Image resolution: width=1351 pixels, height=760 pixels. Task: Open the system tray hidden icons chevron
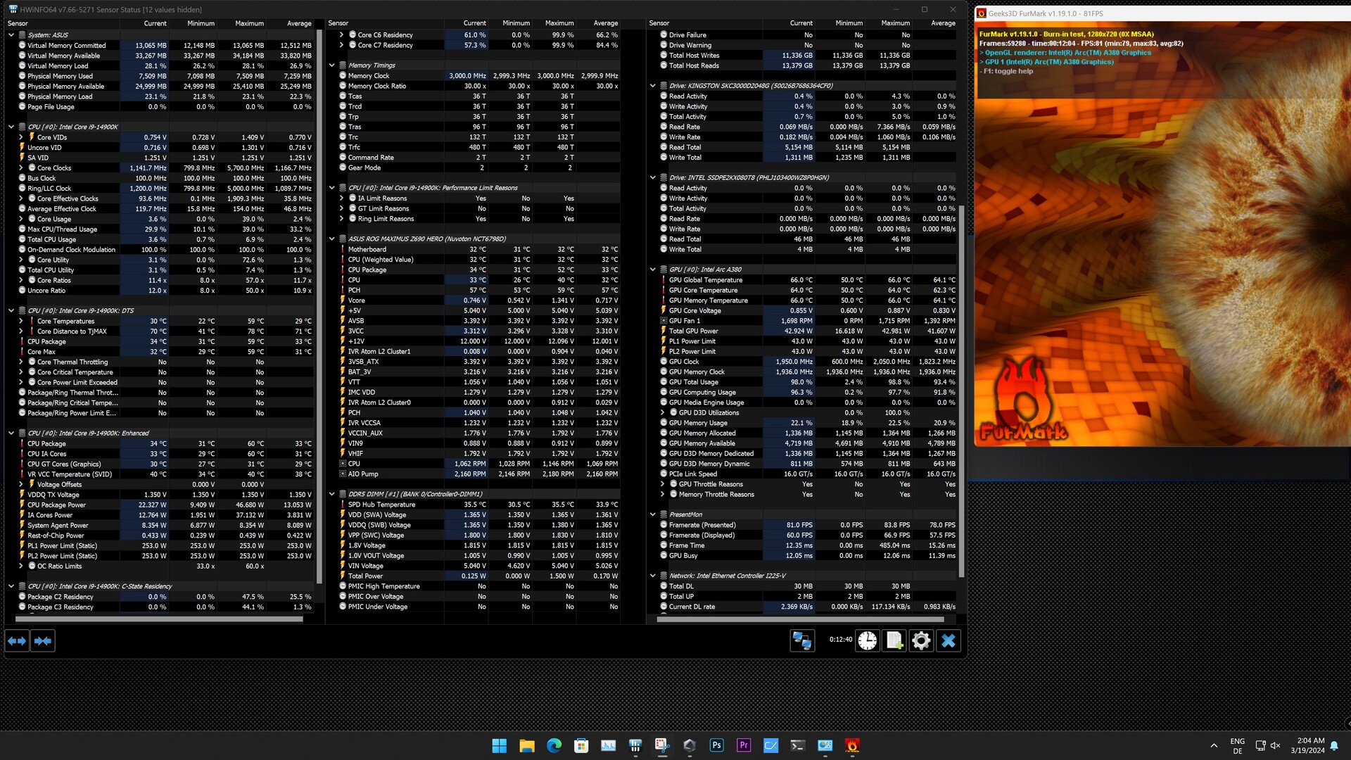(x=1214, y=746)
